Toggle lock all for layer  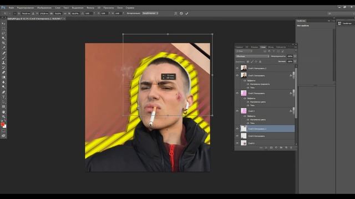pos(260,61)
